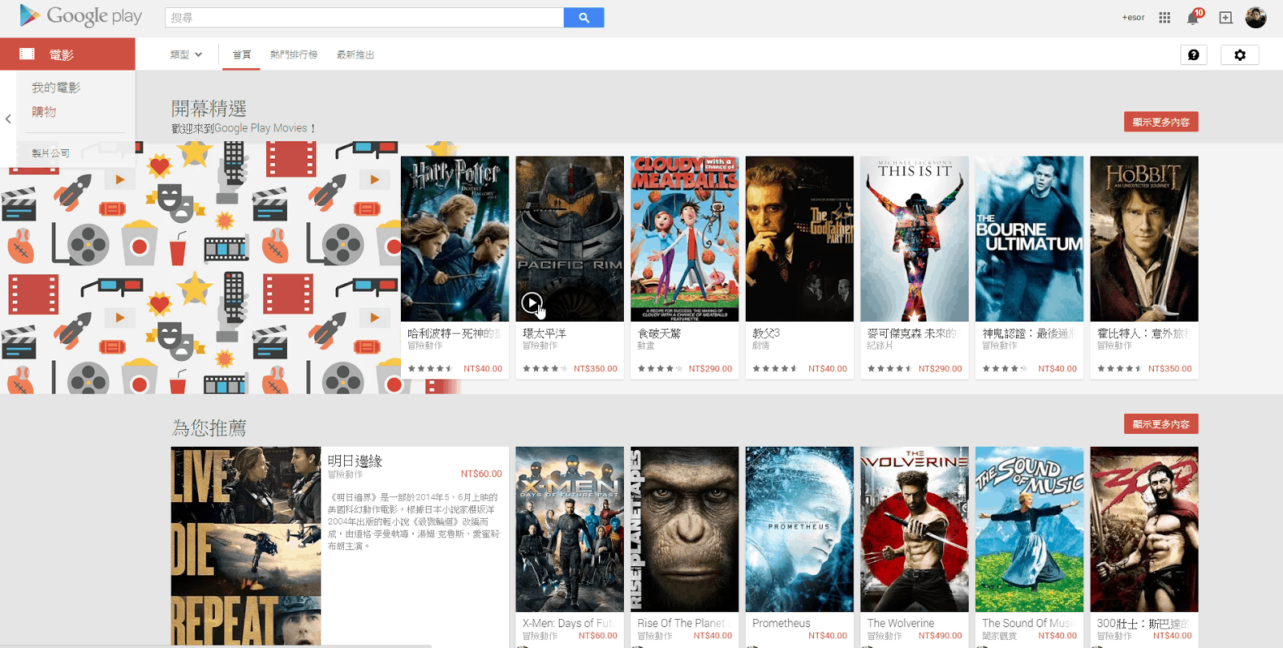Expand the 類型 genre dropdown
Viewport: 1283px width, 648px height.
[186, 55]
